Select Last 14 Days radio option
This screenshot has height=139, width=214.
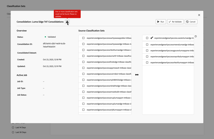[13, 128]
